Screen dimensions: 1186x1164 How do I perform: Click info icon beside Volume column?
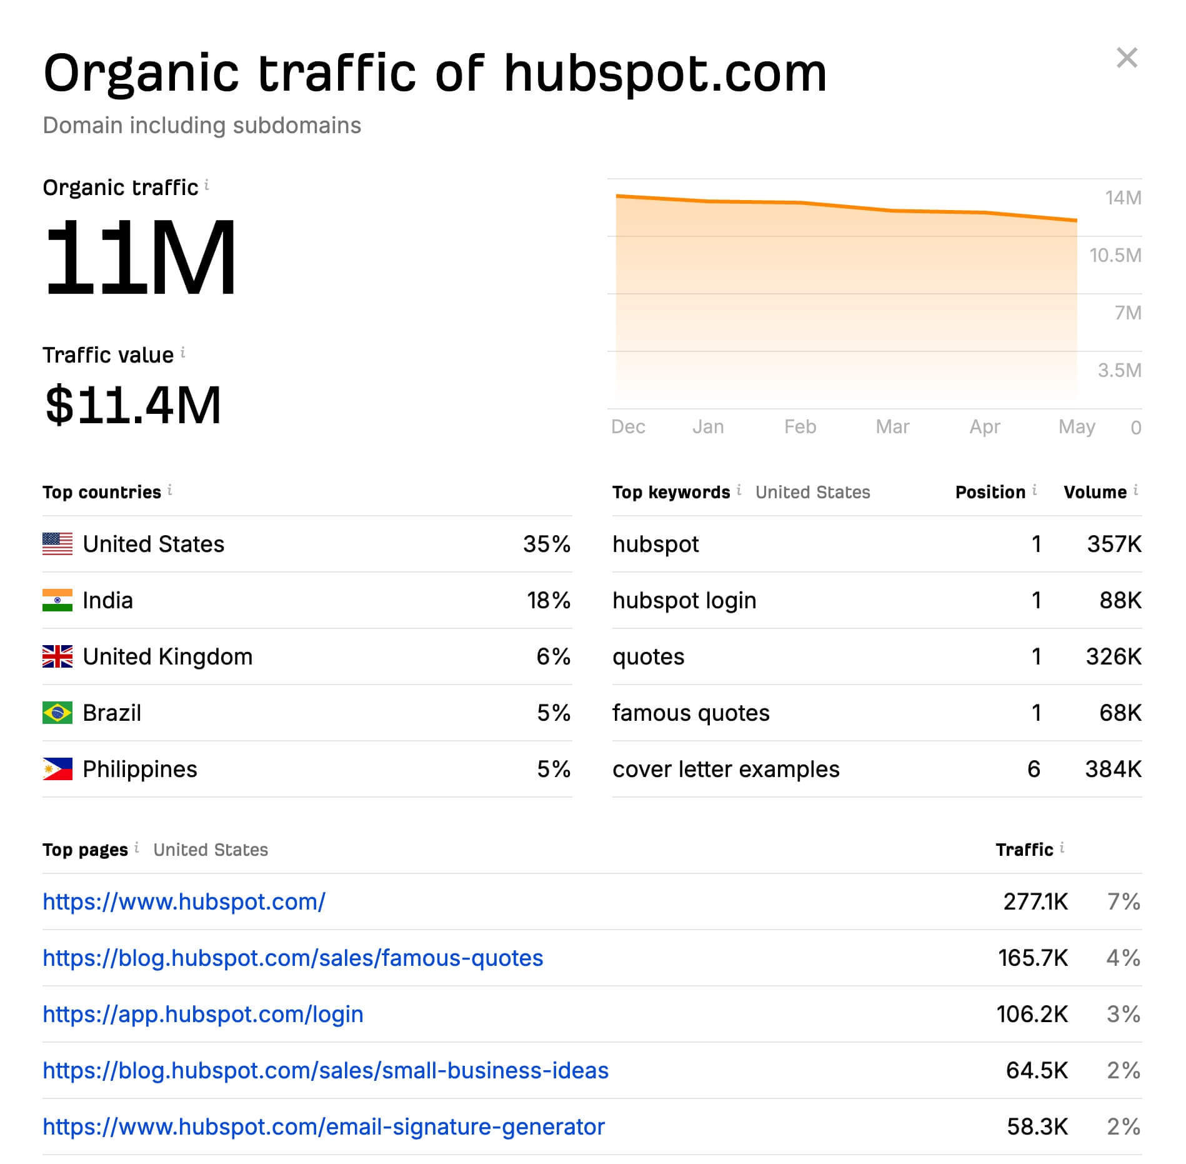coord(1135,491)
